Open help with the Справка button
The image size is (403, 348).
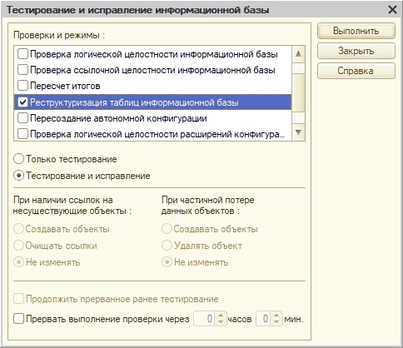tap(356, 71)
